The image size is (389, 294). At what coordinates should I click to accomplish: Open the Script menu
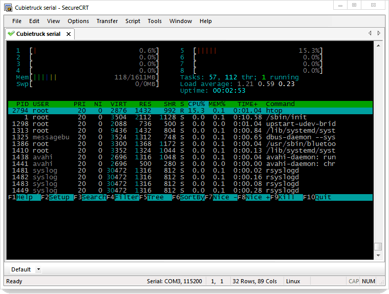[x=133, y=21]
